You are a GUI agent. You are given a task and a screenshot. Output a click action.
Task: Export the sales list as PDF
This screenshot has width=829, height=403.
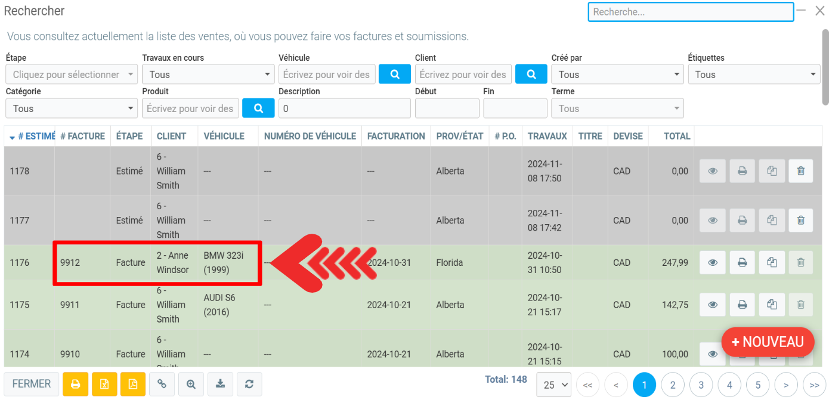133,385
